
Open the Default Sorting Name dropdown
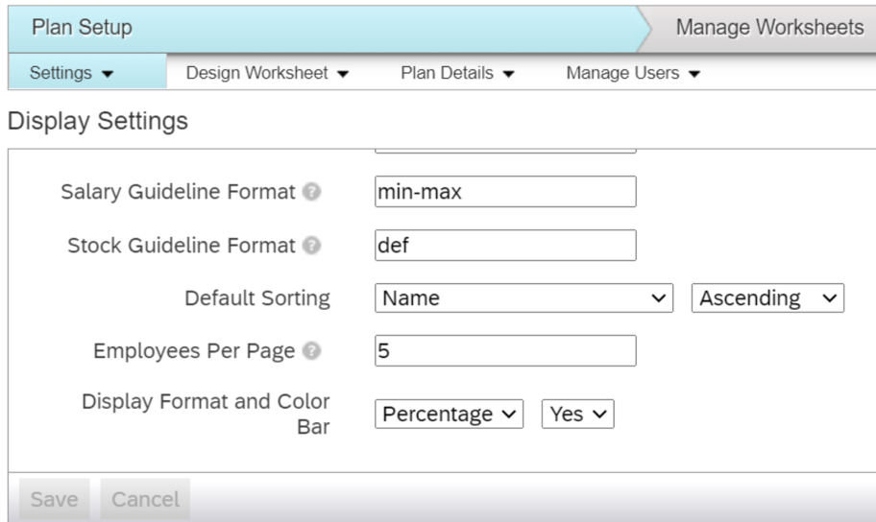(x=523, y=298)
